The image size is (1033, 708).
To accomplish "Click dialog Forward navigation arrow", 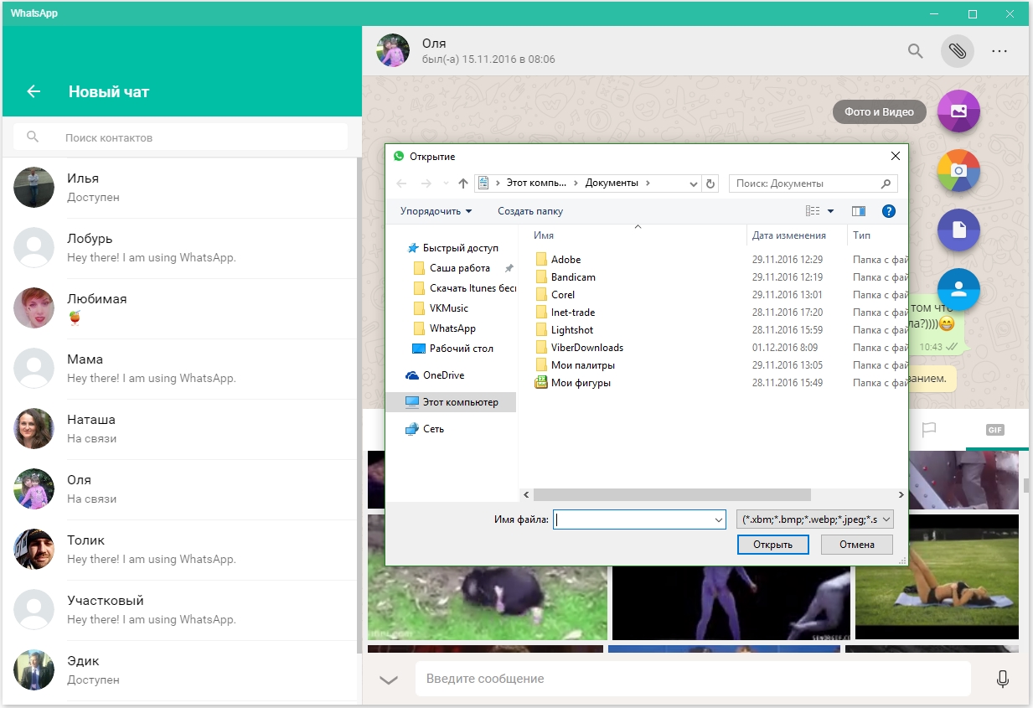I will [426, 183].
